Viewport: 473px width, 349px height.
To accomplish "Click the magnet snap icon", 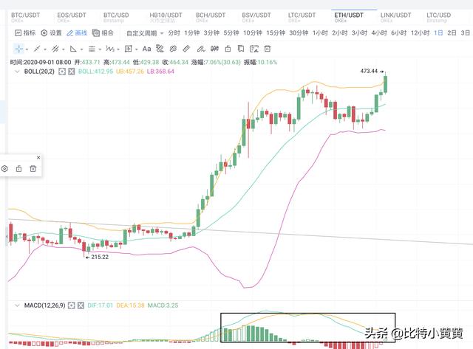I will pos(214,49).
